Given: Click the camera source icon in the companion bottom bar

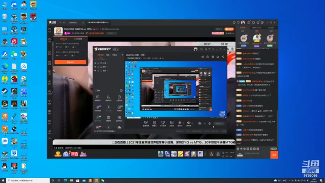Looking at the screenshot, I should coord(154,123).
